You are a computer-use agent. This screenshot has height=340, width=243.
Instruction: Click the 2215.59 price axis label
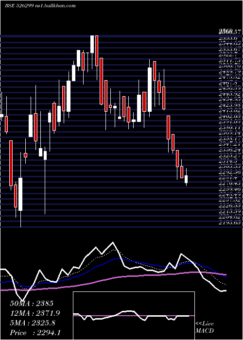pyautogui.click(x=229, y=211)
